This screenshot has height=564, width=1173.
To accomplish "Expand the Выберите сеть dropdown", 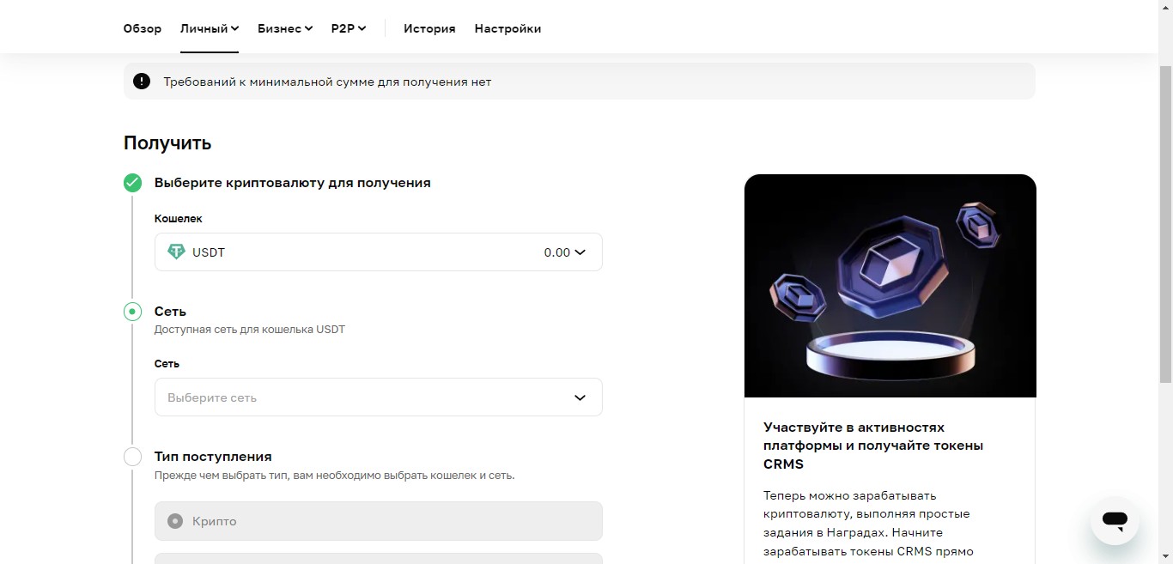I will (x=378, y=397).
